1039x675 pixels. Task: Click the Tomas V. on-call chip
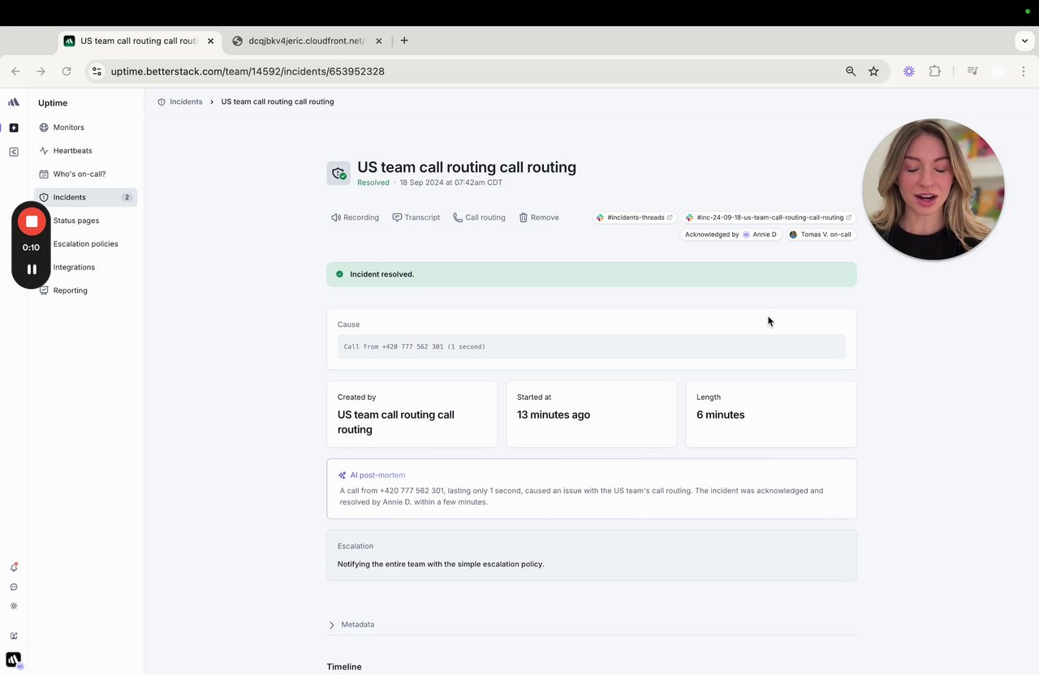click(x=821, y=234)
